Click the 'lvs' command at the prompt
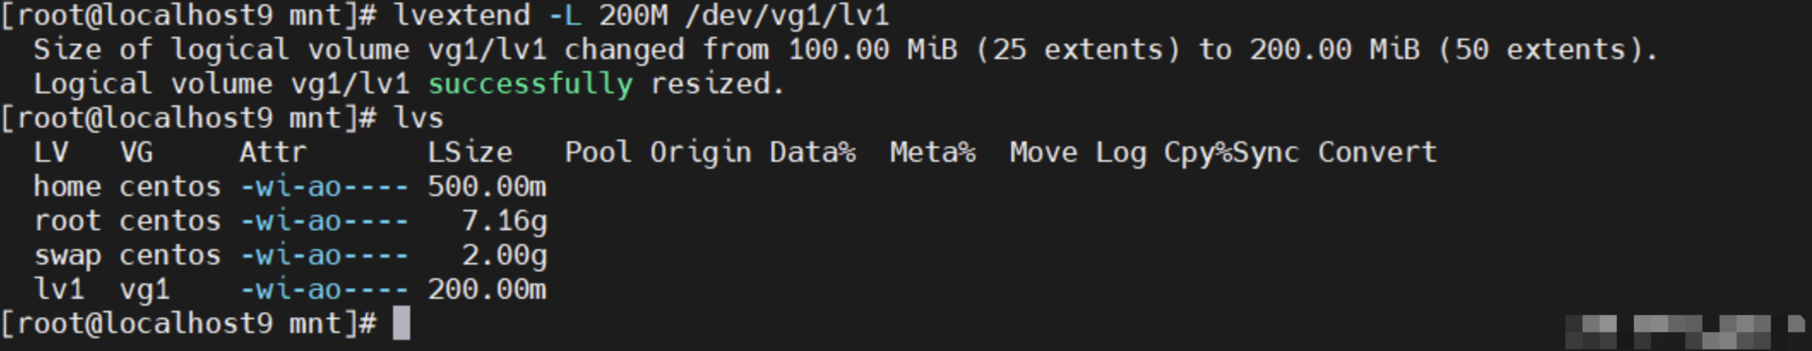The image size is (1812, 351). pyautogui.click(x=419, y=118)
